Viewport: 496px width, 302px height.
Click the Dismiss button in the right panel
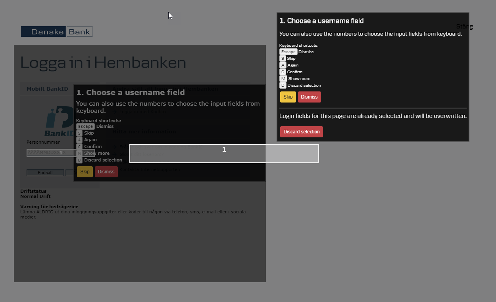coord(309,97)
